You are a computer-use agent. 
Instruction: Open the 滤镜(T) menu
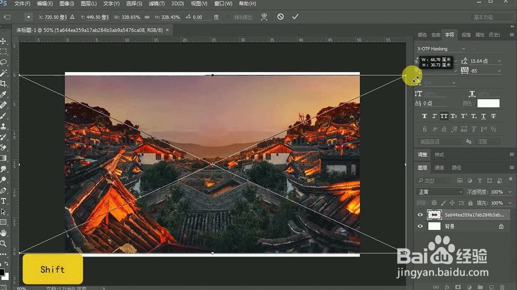click(156, 4)
